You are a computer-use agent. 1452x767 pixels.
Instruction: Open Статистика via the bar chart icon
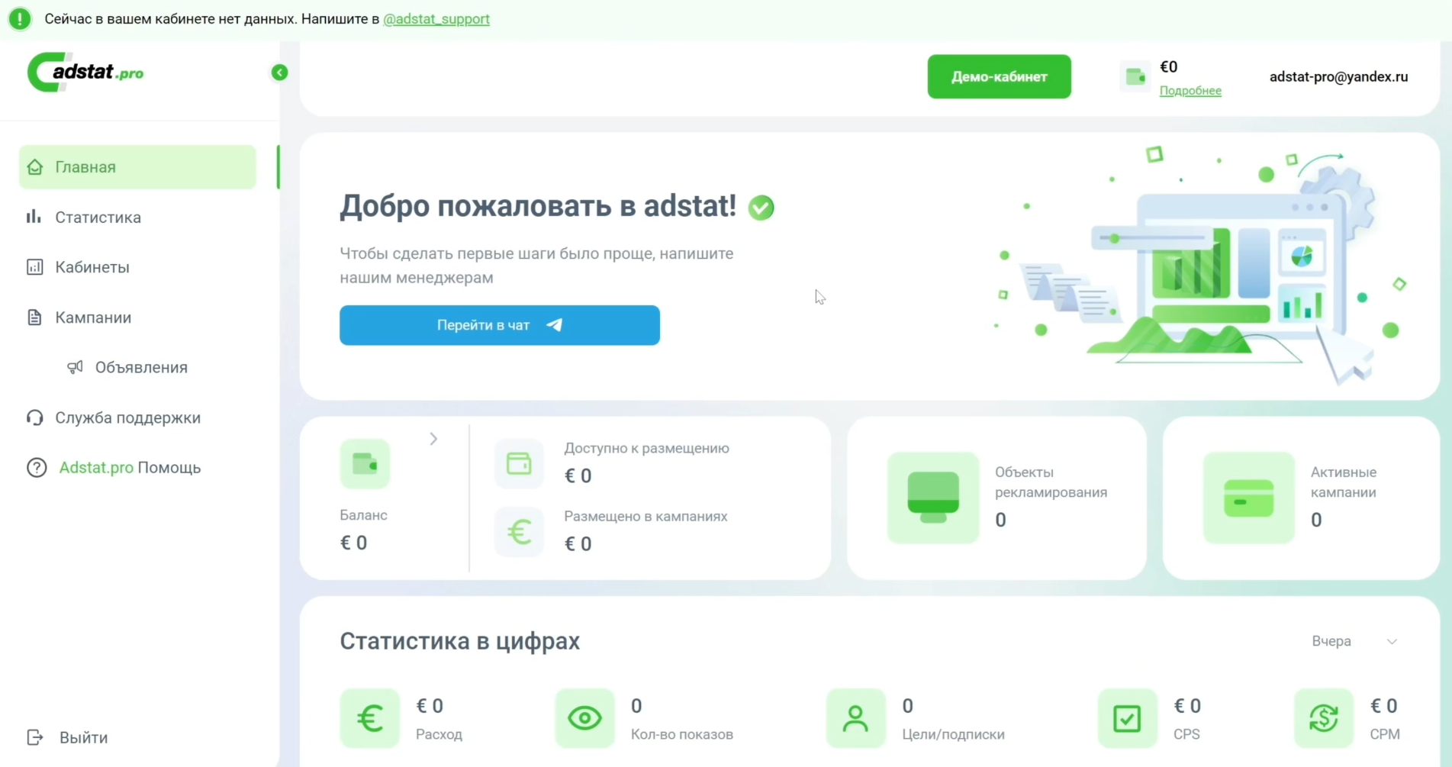pos(34,217)
